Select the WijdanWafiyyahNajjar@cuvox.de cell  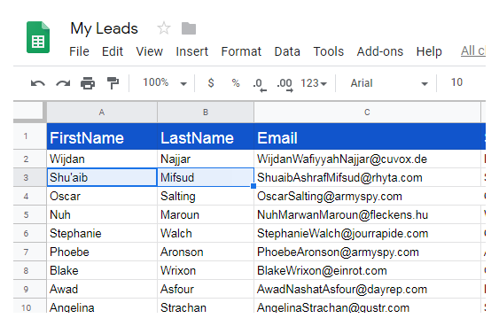click(367, 159)
